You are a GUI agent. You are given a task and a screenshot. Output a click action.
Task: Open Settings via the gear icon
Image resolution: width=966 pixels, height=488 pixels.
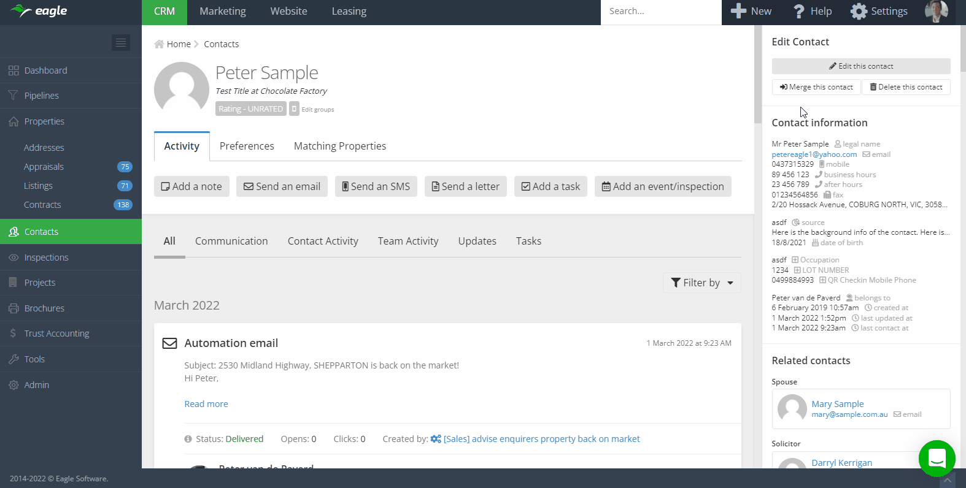pos(859,12)
